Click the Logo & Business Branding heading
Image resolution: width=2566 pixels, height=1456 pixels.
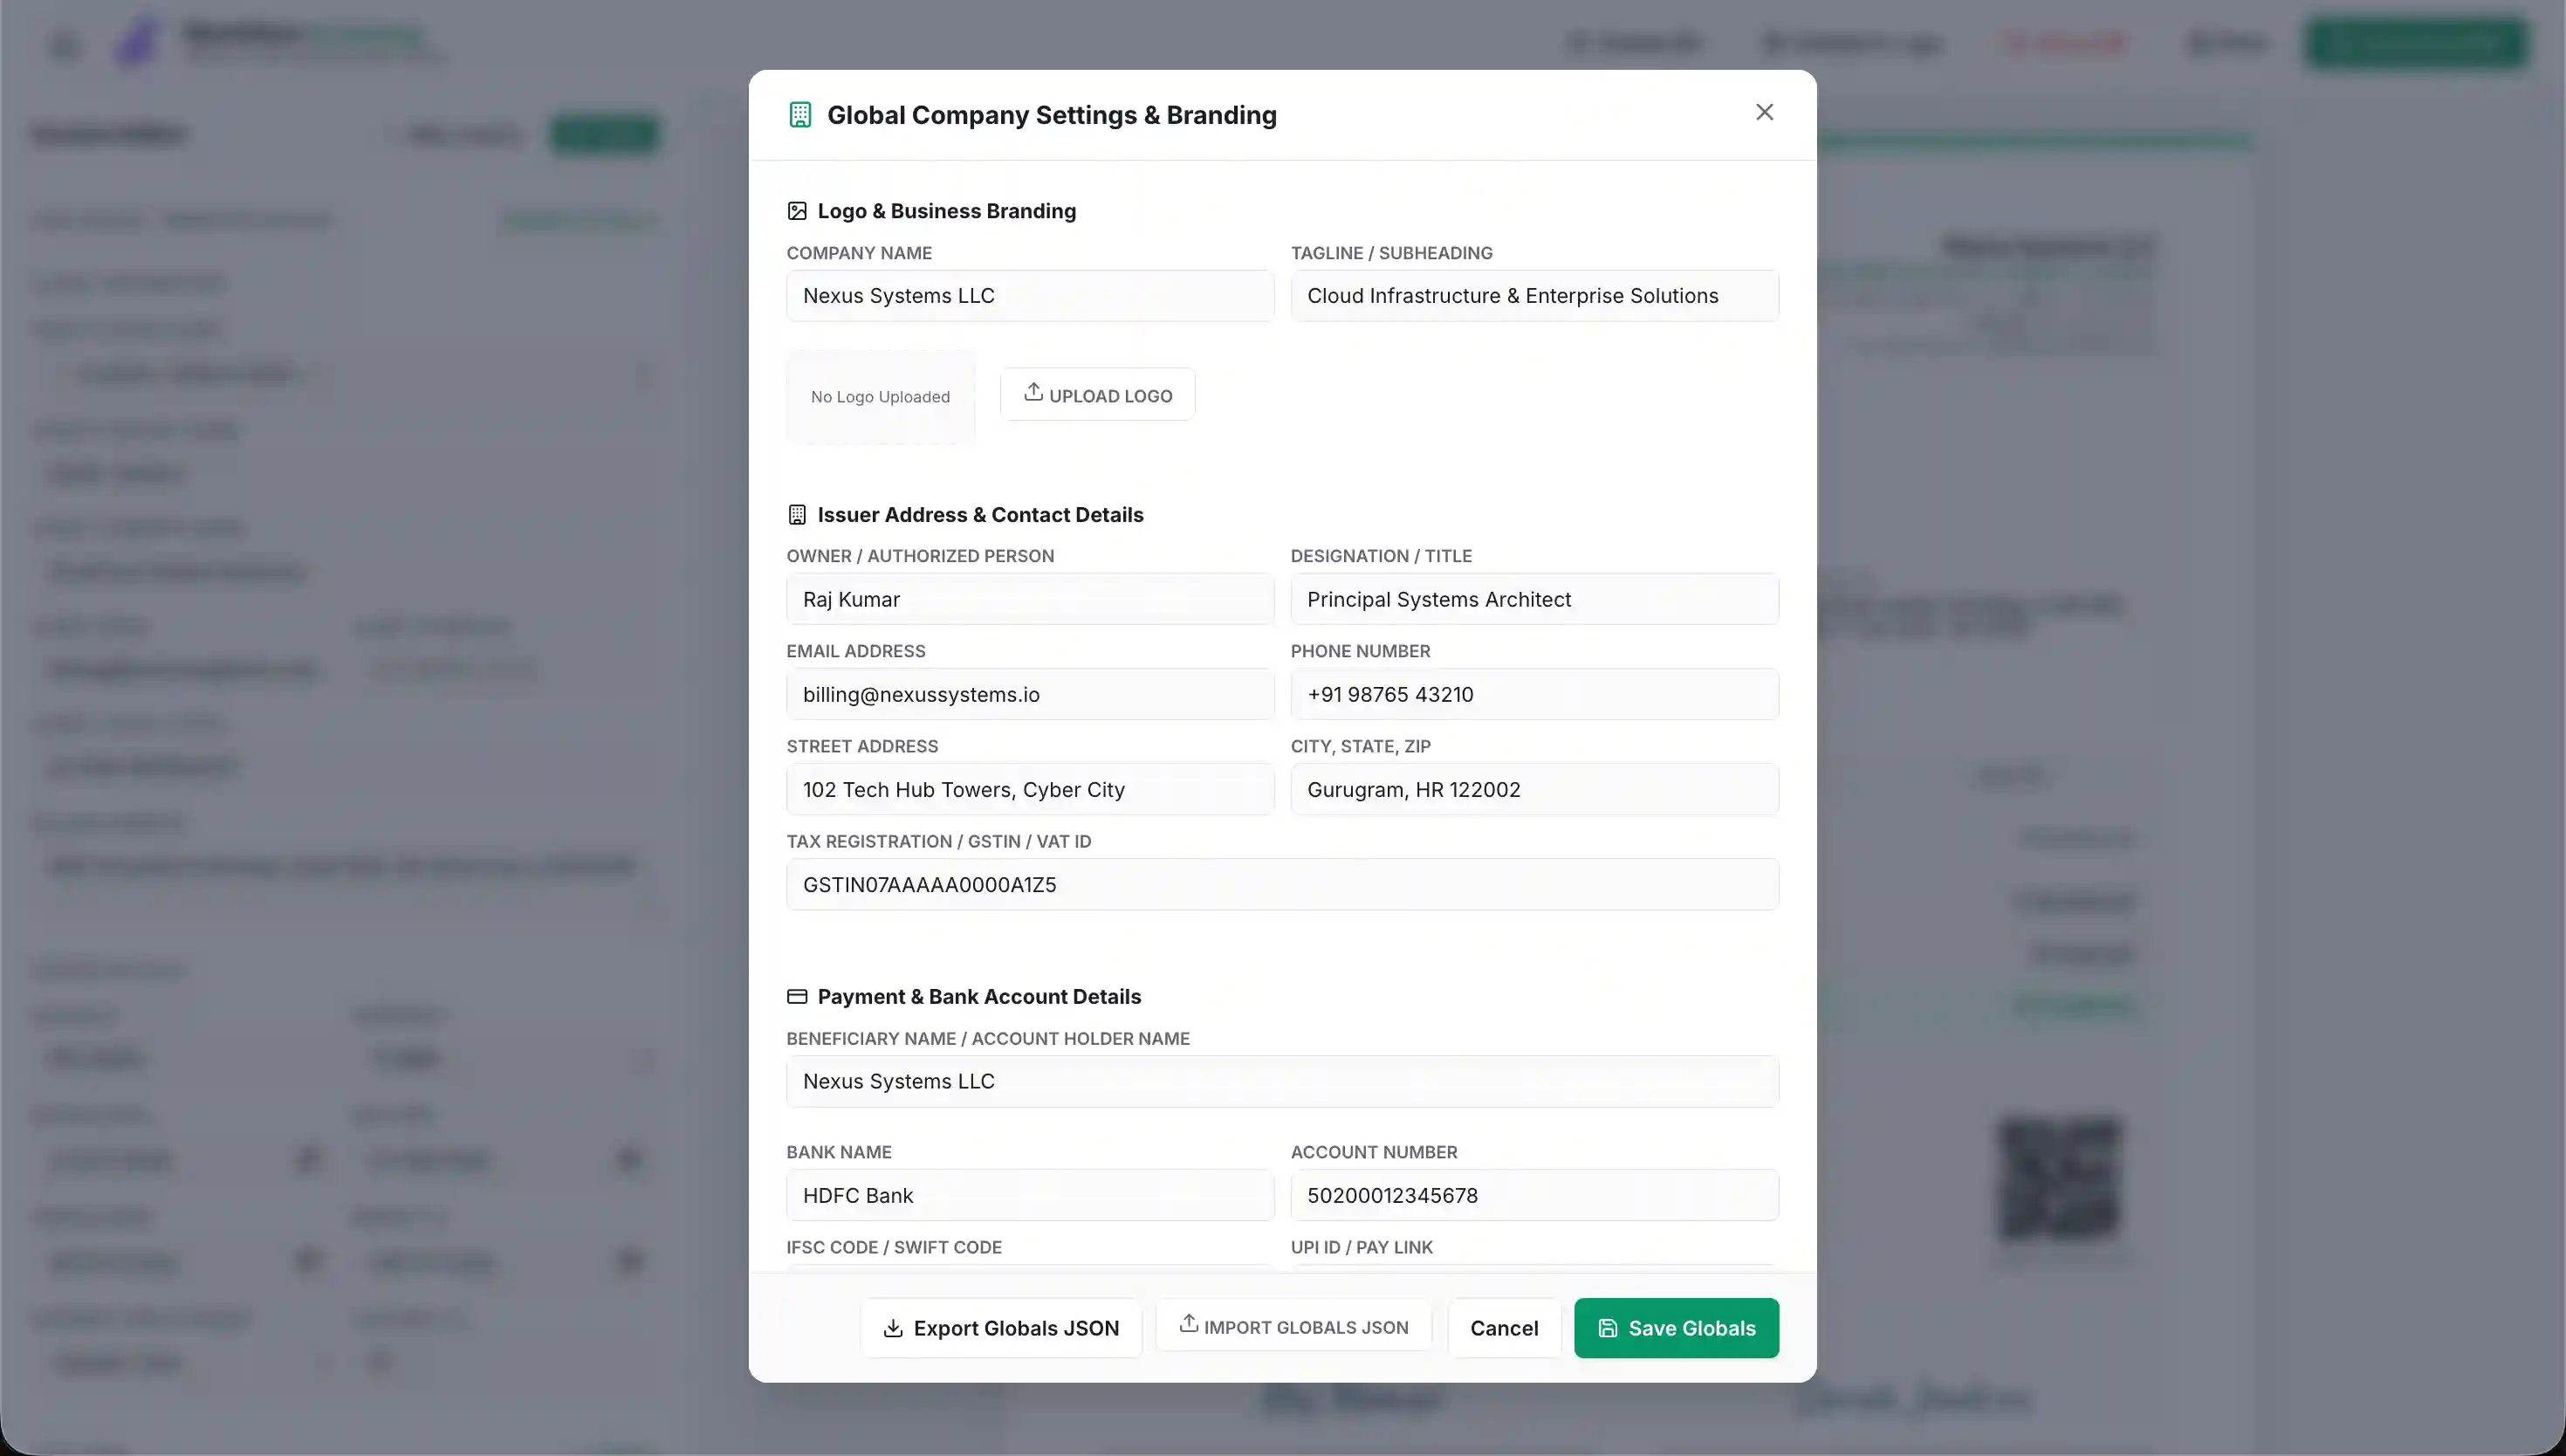click(947, 211)
